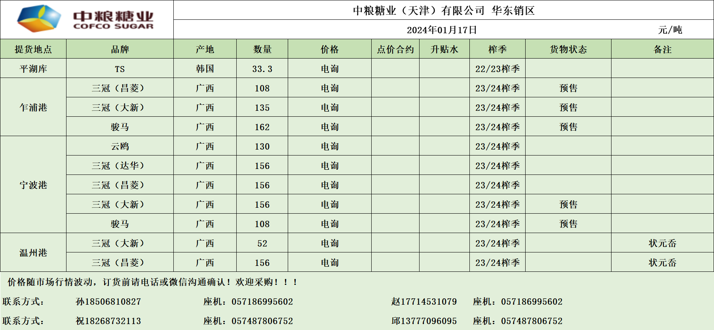Select the 货物状态 column header

click(568, 49)
